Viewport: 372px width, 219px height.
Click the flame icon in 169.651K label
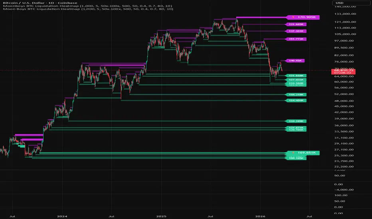[293, 153]
